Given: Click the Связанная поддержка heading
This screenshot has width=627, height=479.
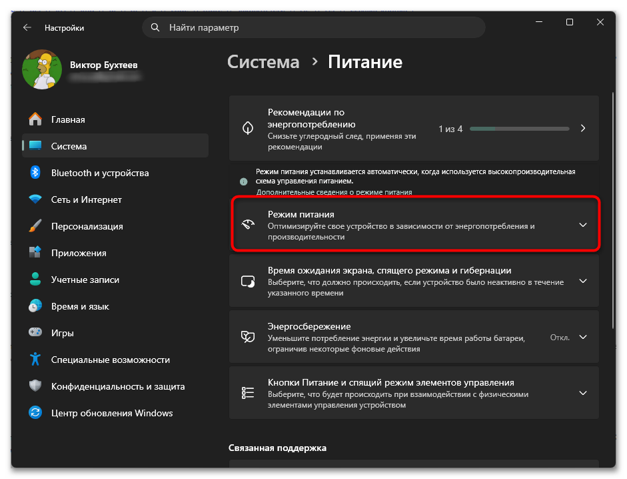Looking at the screenshot, I should tap(277, 448).
